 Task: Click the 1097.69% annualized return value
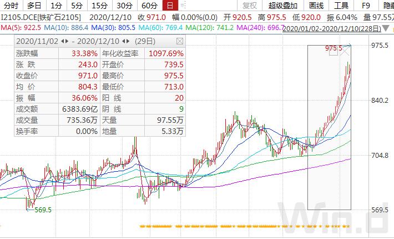point(166,53)
